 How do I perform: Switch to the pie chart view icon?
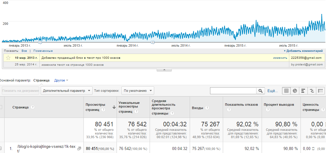[x=295, y=91]
